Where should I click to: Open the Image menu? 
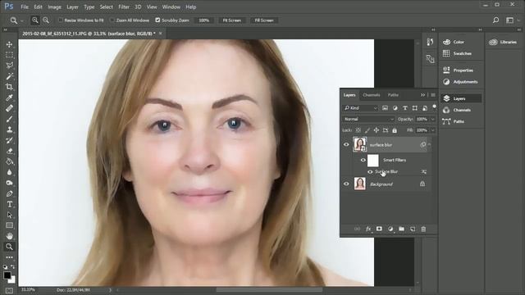(54, 7)
